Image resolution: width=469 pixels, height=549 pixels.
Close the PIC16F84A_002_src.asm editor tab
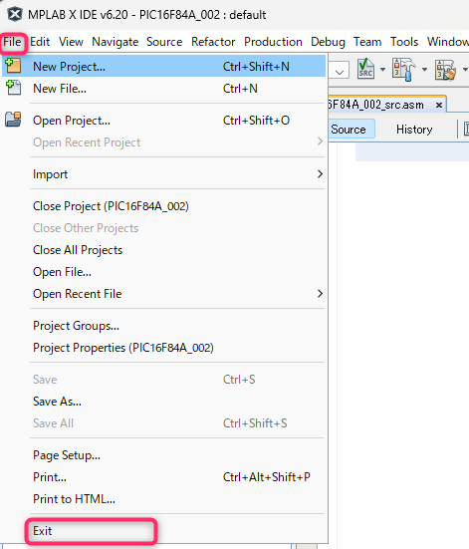coord(439,105)
